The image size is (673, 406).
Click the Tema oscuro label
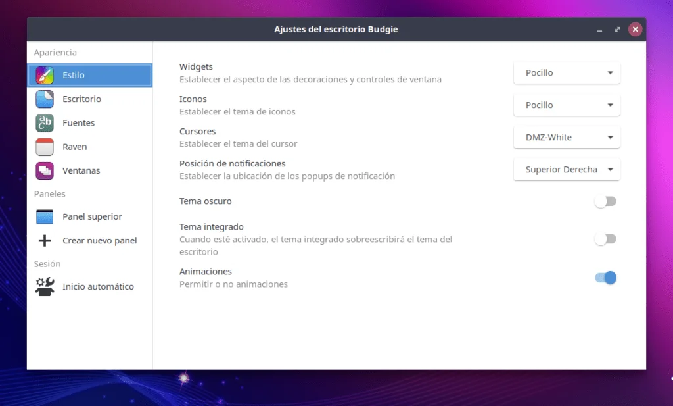(x=206, y=201)
